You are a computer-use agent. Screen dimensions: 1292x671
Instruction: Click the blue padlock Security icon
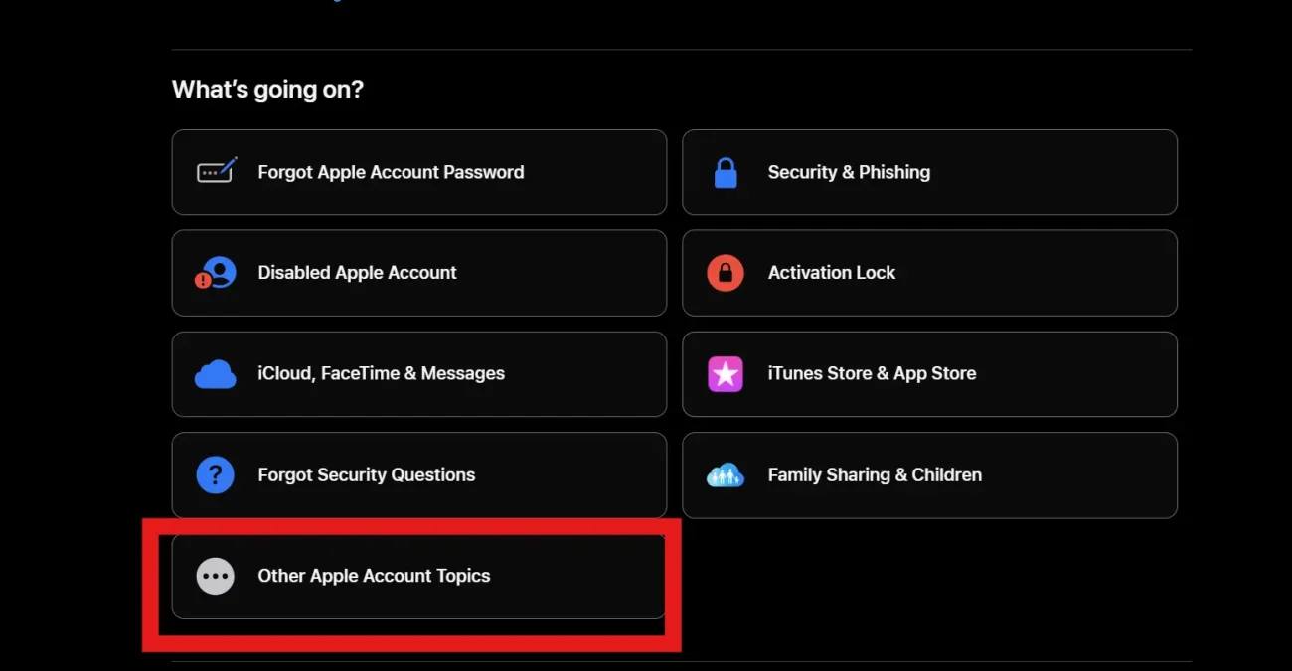point(726,173)
